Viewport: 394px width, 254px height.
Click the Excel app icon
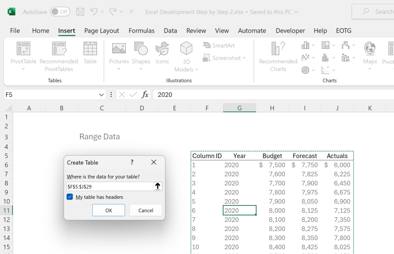(11, 12)
